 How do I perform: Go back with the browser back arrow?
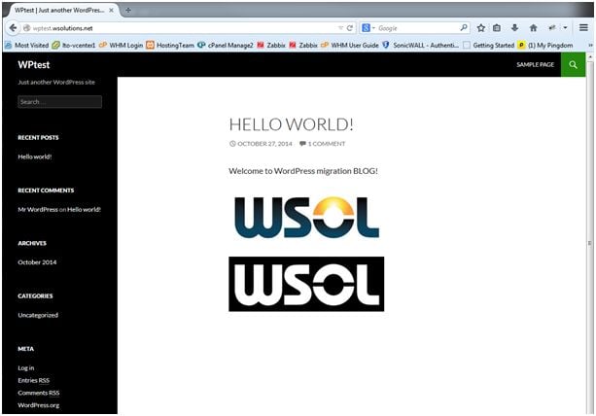tap(13, 28)
